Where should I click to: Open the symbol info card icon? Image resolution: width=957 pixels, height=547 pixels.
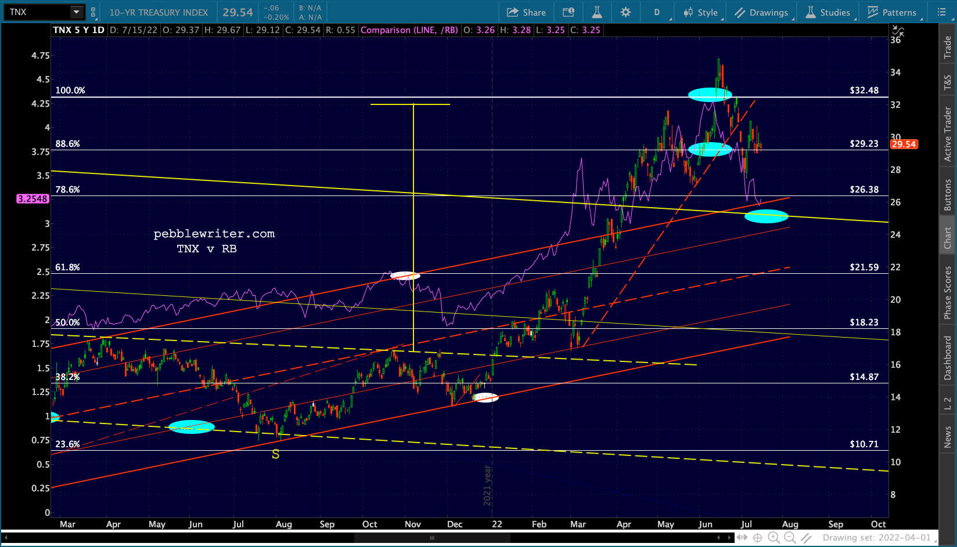pos(569,12)
